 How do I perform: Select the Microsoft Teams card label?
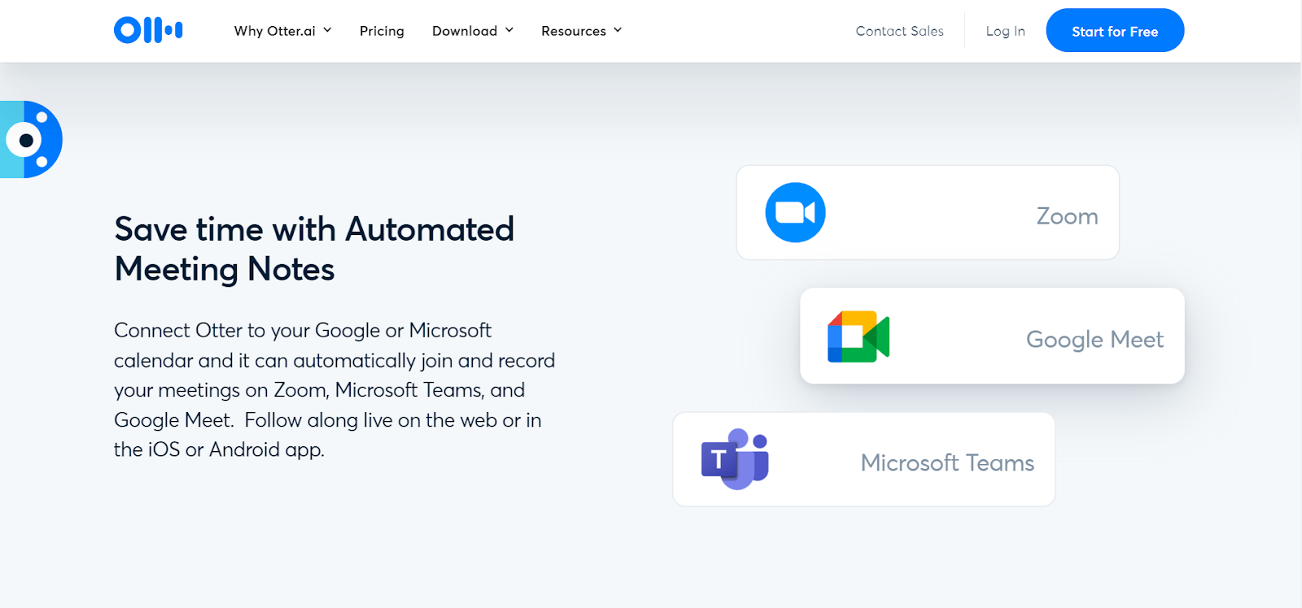[947, 463]
